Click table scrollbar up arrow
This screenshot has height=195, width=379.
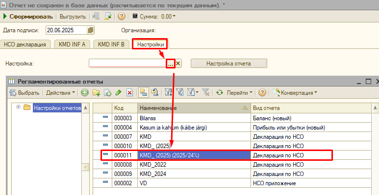(375, 108)
